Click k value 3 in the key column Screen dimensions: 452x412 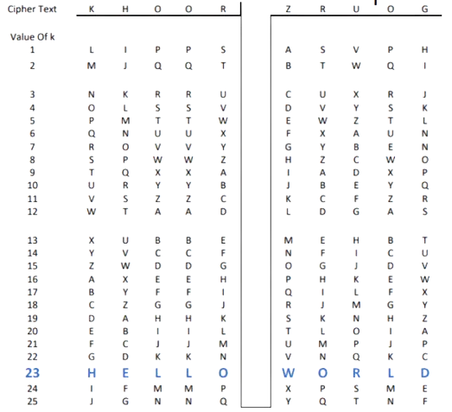[x=32, y=94]
